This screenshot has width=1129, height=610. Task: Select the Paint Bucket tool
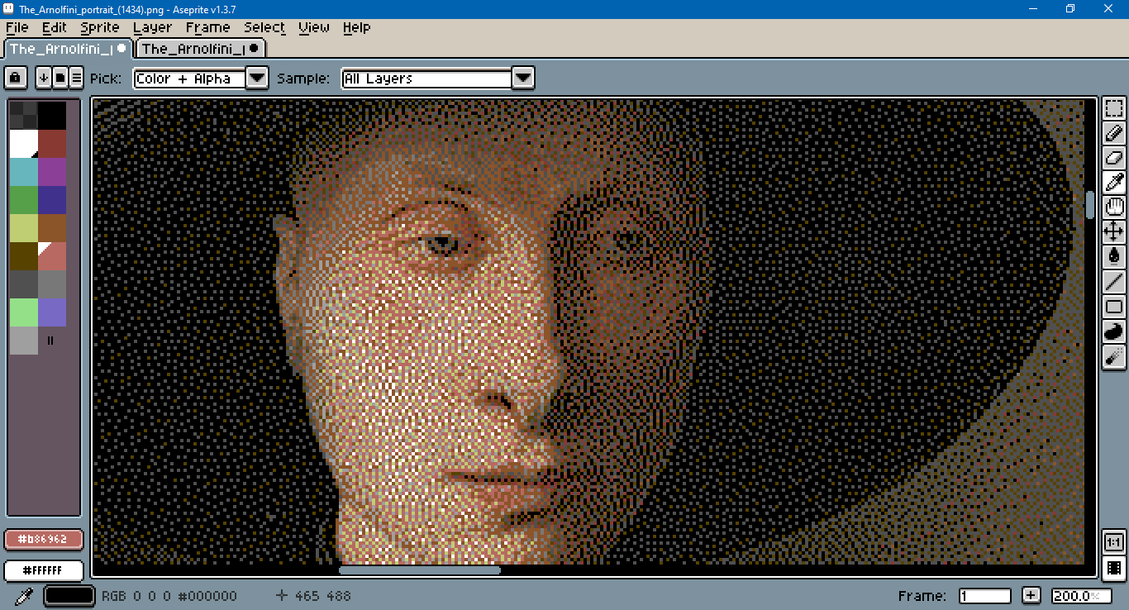click(1113, 257)
